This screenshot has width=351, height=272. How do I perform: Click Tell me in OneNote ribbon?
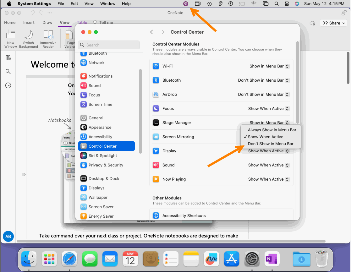103,22
